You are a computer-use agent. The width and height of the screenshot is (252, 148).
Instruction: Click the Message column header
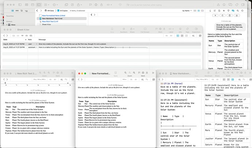coord(42,39)
